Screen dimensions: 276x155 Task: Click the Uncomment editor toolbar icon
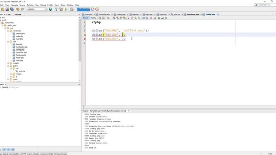click(x=162, y=18)
